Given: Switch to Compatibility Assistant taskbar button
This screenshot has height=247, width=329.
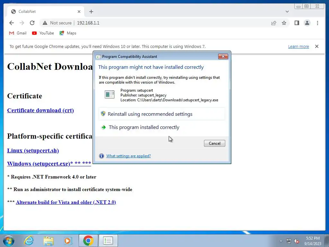Looking at the screenshot, I should coord(108,241).
